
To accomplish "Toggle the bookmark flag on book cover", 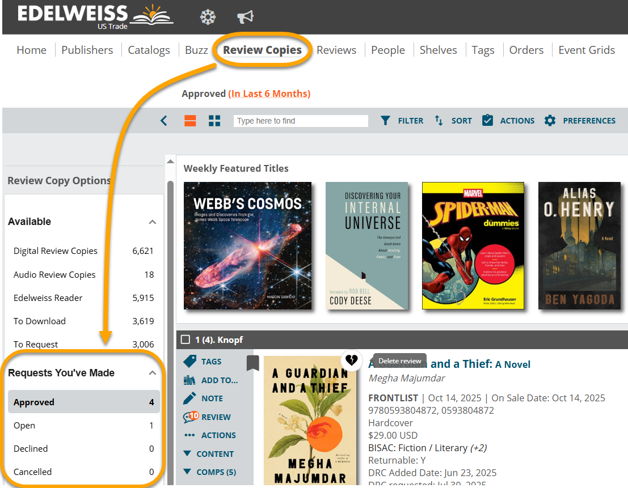I will click(x=253, y=363).
